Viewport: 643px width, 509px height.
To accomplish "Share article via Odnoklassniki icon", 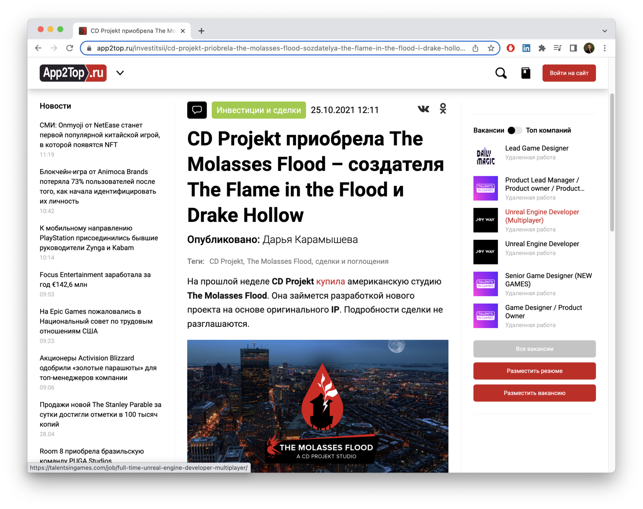I will pyautogui.click(x=443, y=109).
